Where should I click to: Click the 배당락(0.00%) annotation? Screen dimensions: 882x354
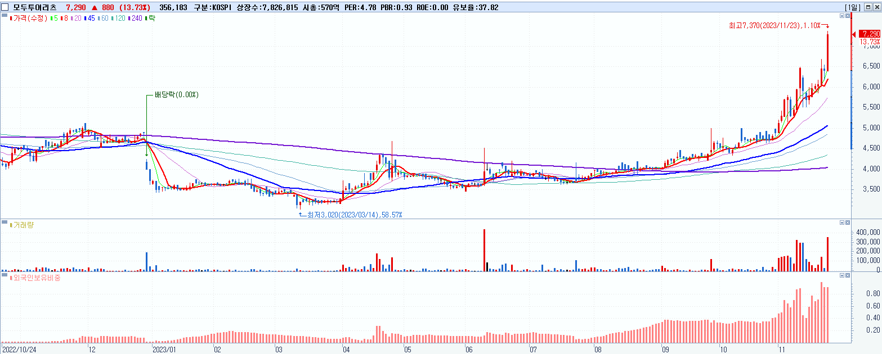coord(176,95)
